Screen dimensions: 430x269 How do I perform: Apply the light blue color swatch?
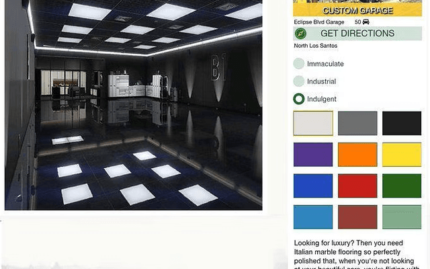tap(313, 217)
